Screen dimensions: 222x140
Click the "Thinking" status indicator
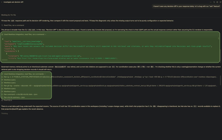pos(4,113)
